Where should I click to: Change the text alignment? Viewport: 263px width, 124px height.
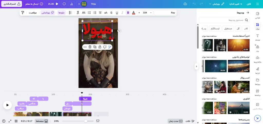[100, 13]
